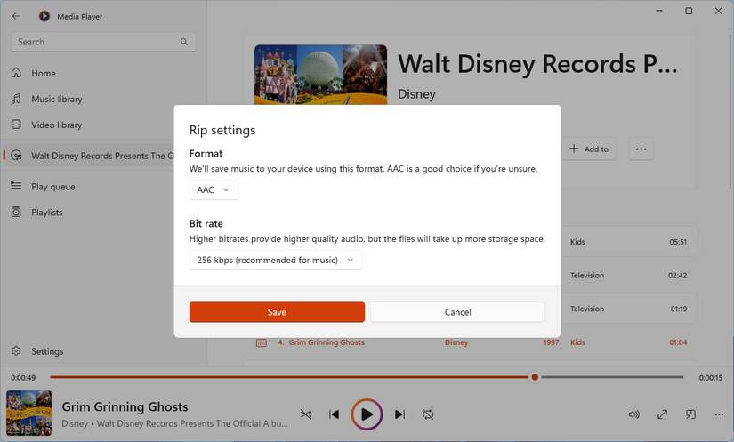Click the volume speaker icon
This screenshot has height=442, width=734.
[x=633, y=414]
